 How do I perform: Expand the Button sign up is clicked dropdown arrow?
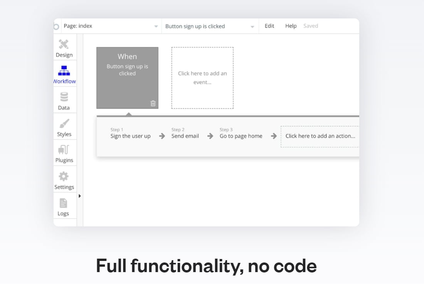coord(252,27)
